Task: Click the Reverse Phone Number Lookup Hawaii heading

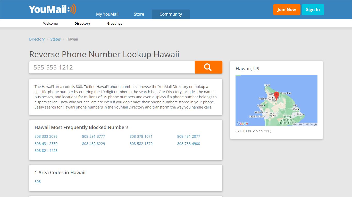Action: (104, 54)
